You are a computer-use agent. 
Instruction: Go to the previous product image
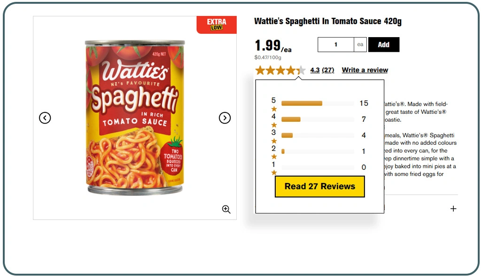tap(45, 118)
